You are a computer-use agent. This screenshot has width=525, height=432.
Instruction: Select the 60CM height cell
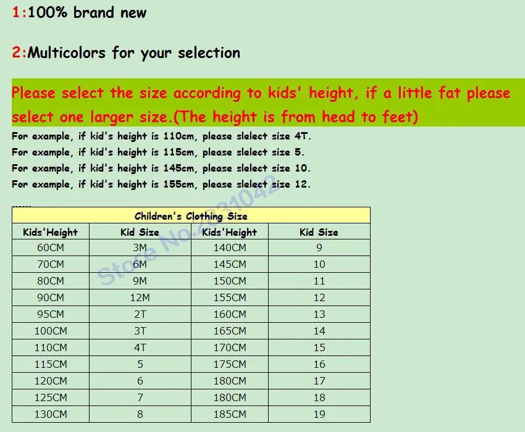(x=50, y=248)
